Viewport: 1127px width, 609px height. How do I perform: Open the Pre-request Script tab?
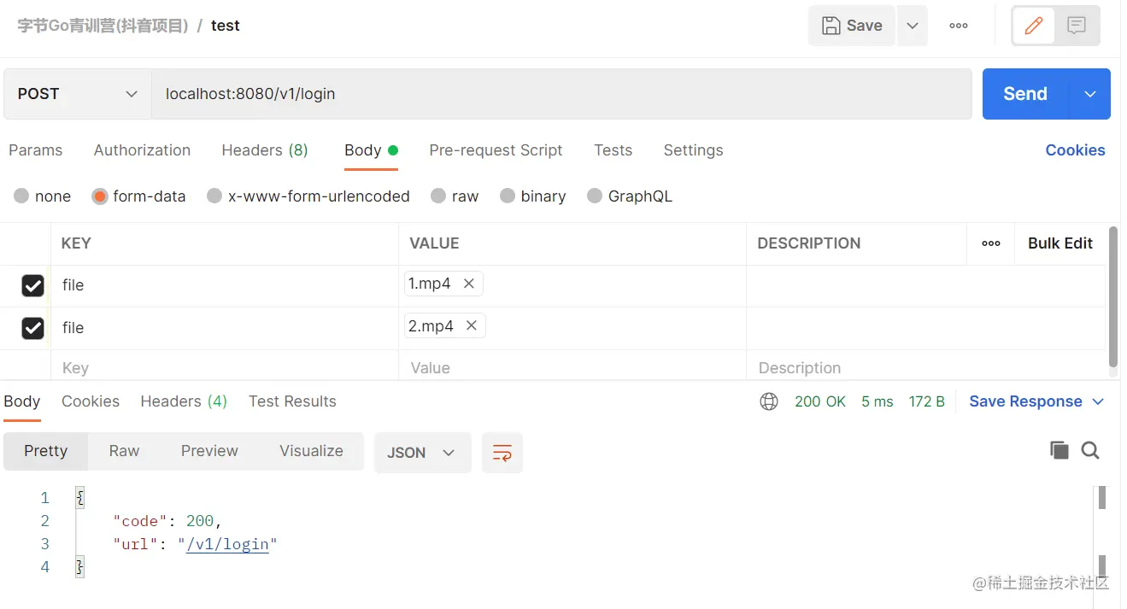(496, 150)
